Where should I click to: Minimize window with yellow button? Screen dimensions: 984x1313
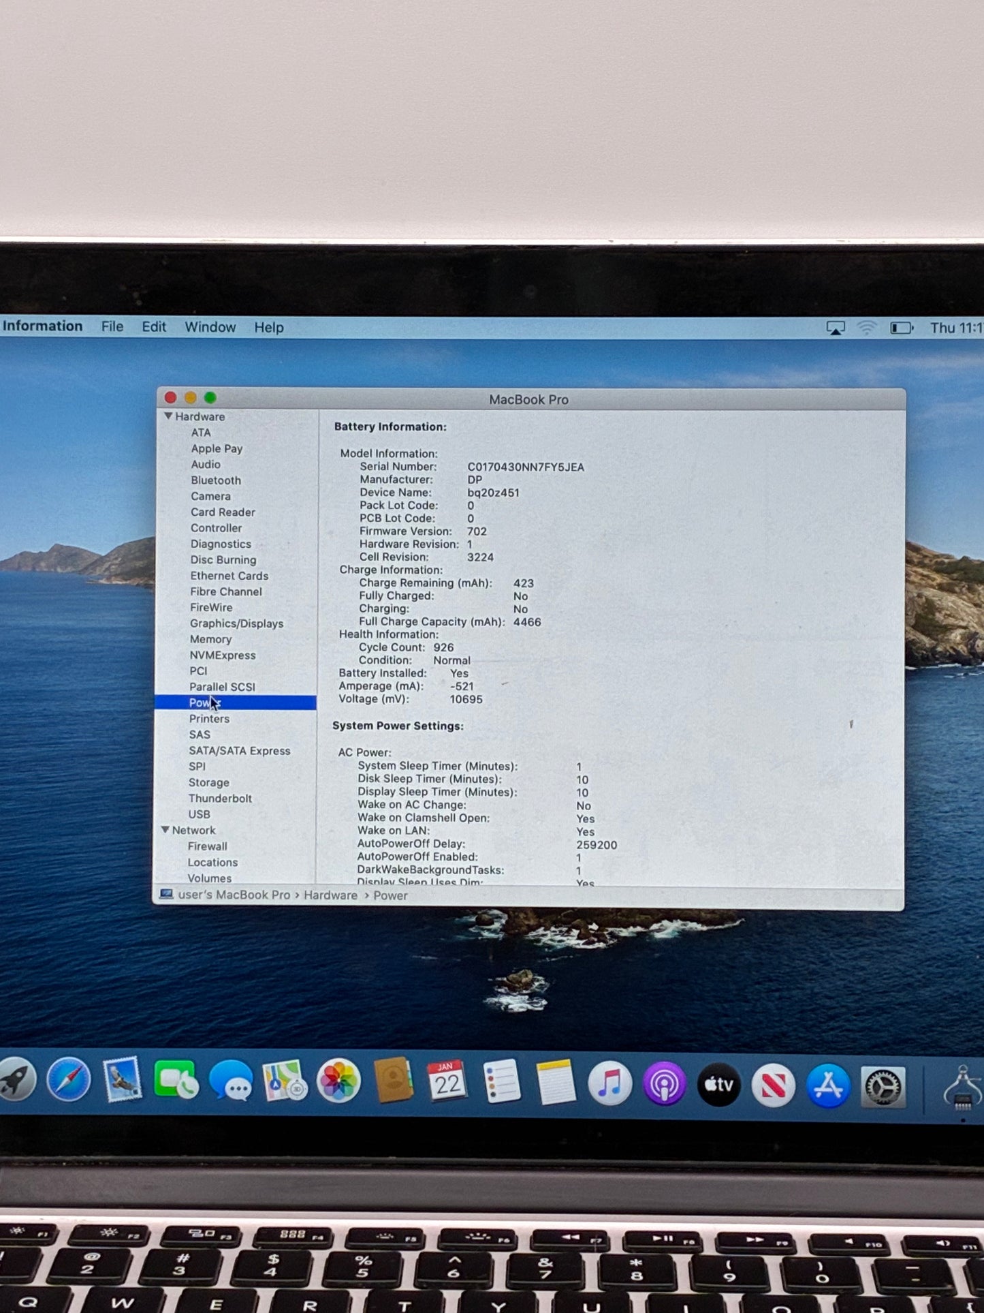pyautogui.click(x=191, y=397)
